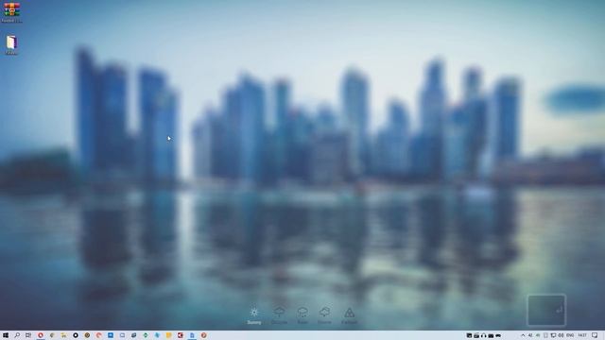Click the translucent enter-arrow box at bottom right

click(x=546, y=310)
